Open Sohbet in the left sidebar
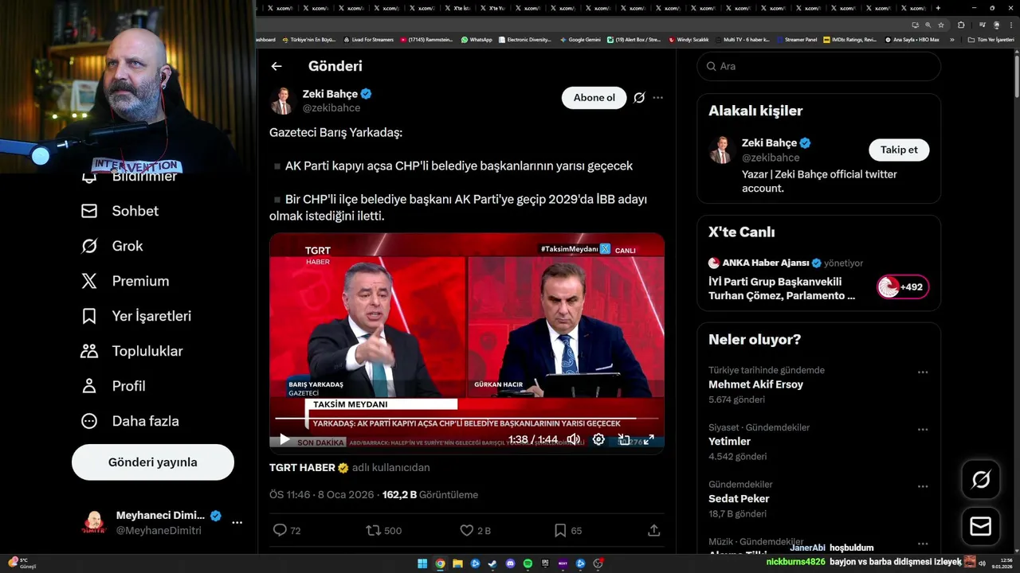The width and height of the screenshot is (1020, 573). tap(120, 211)
